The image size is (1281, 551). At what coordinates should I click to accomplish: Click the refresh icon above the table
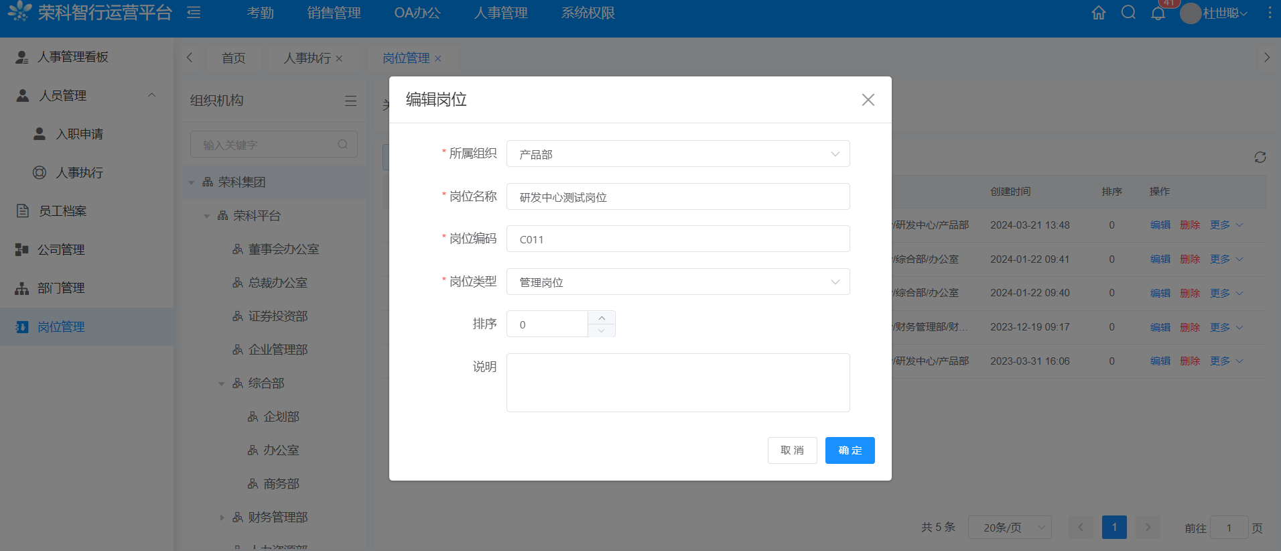(x=1260, y=157)
